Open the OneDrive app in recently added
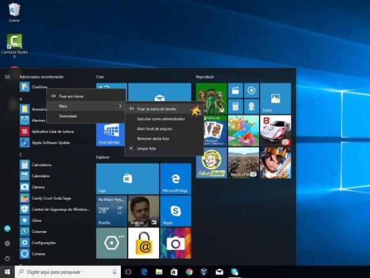This screenshot has height=278, width=370. pyautogui.click(x=33, y=87)
